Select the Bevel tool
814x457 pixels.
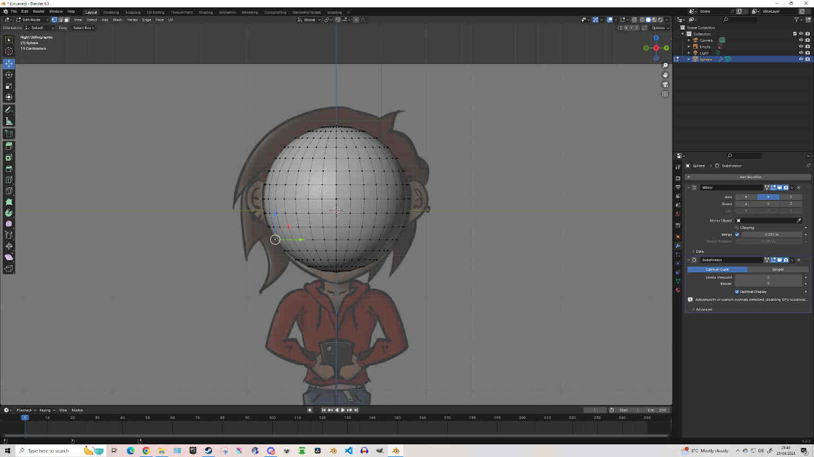point(9,169)
